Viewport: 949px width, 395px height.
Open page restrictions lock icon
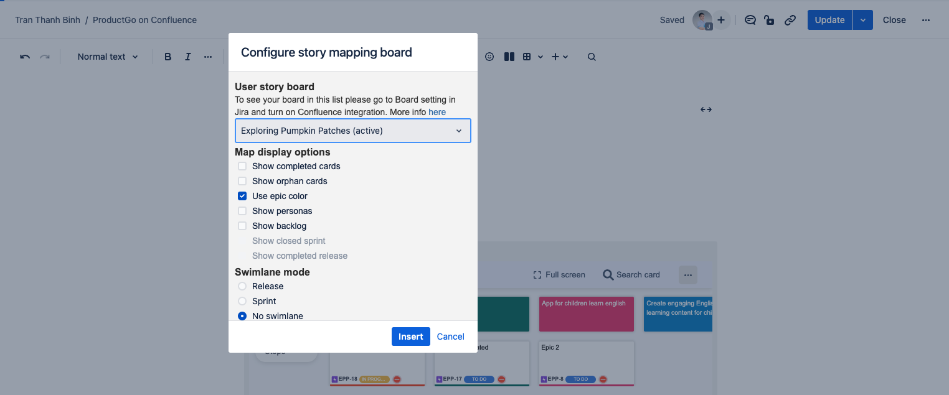770,20
